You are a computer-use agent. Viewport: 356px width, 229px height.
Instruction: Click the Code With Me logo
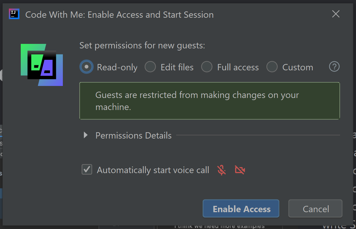click(41, 65)
